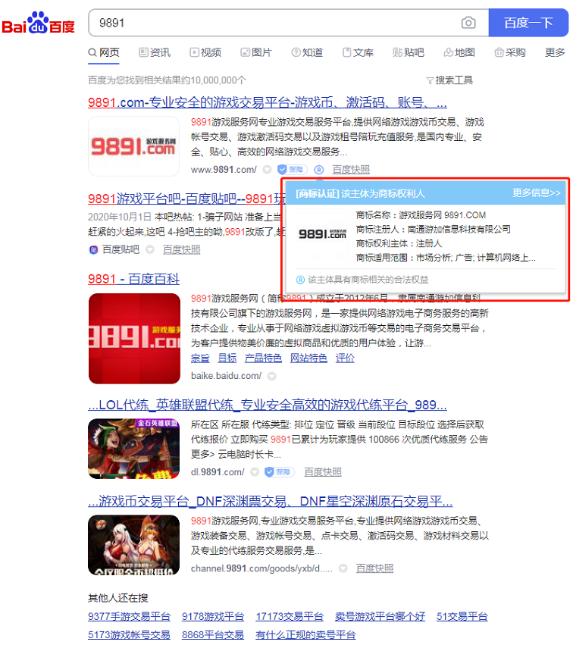Click the 9891.com logo thumbnail
Viewport: 573px width, 651px height.
[133, 146]
